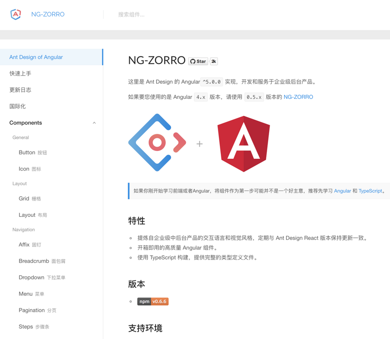Click the General group label
Image resolution: width=390 pixels, height=339 pixels.
[20, 137]
